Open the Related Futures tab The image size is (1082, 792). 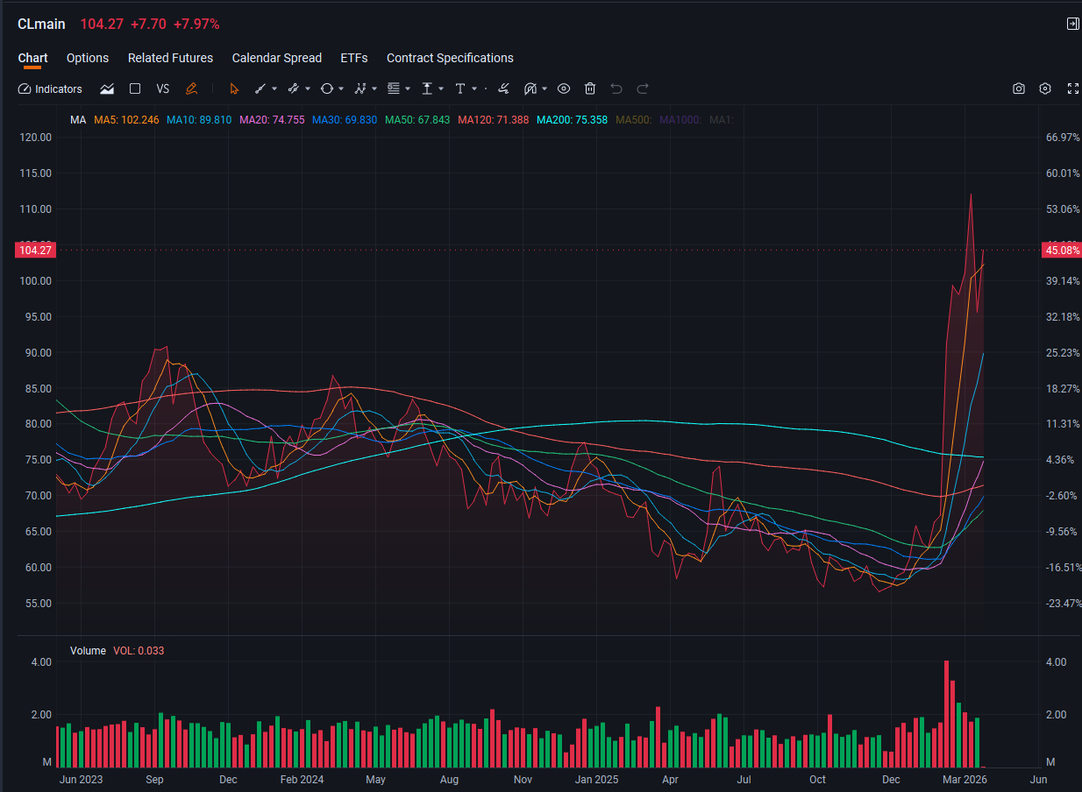(x=170, y=58)
